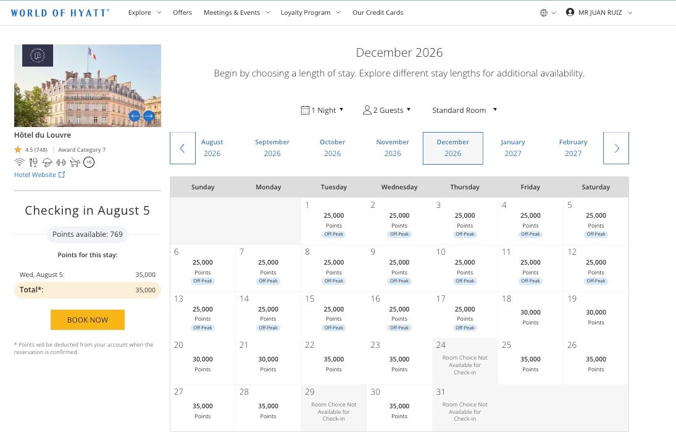676x441 pixels.
Task: Open the 1 Night length-of-stay dropdown
Action: click(x=324, y=109)
